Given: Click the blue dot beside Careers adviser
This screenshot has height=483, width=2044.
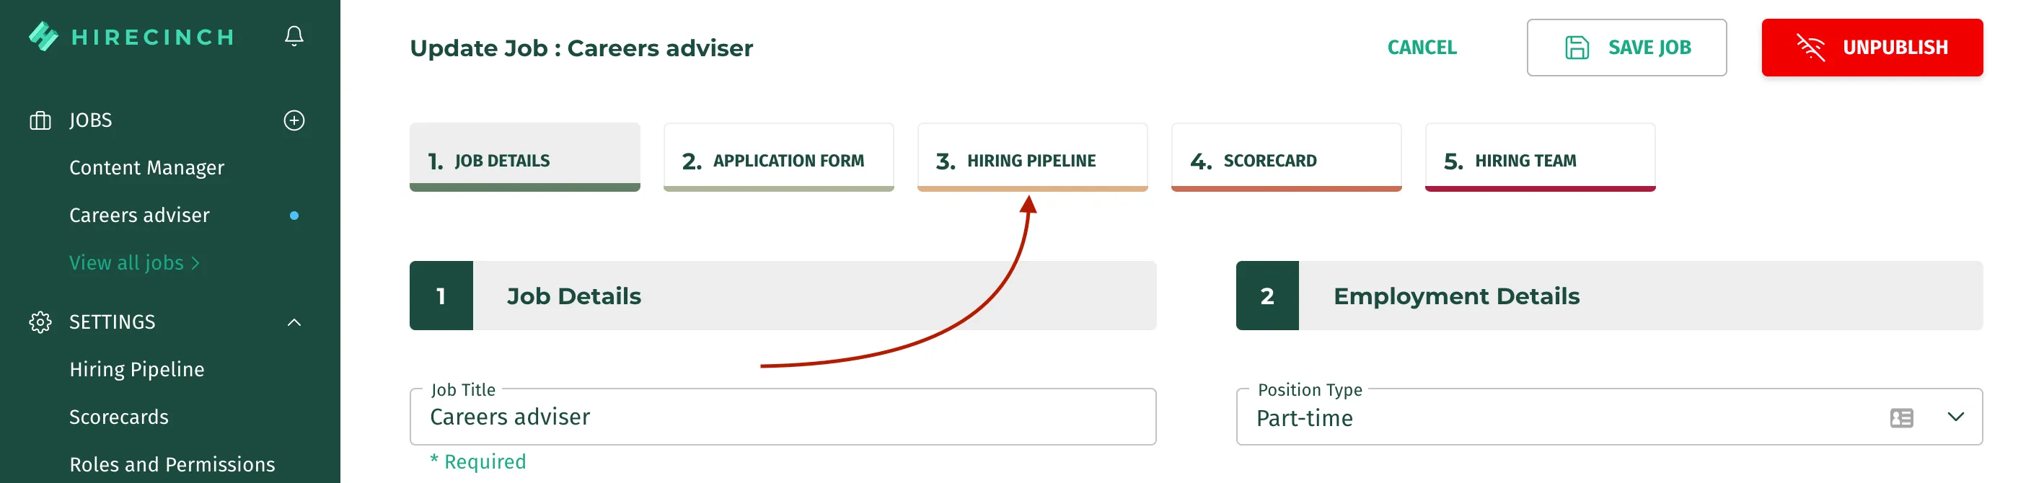Looking at the screenshot, I should [294, 216].
